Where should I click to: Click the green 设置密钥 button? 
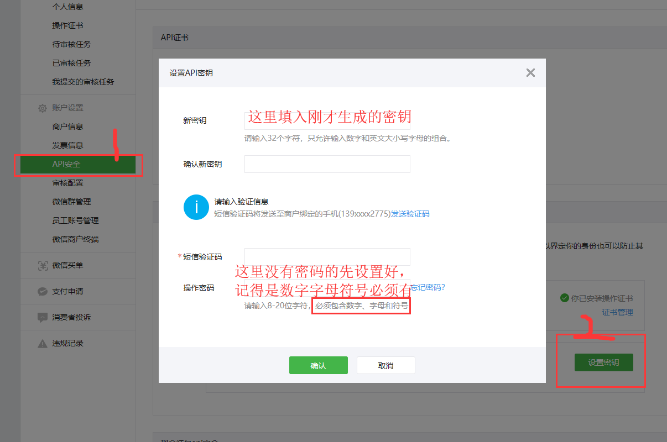pos(603,362)
